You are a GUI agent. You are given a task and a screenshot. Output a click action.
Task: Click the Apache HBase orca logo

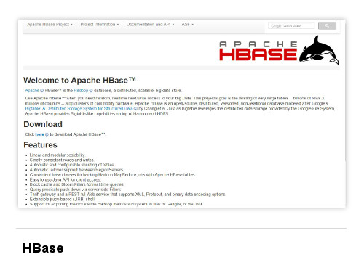click(x=279, y=50)
